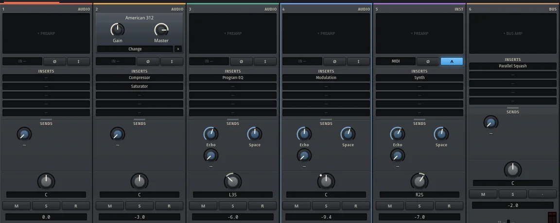
Task: Solo channel 5 with the S button
Action: [420, 206]
